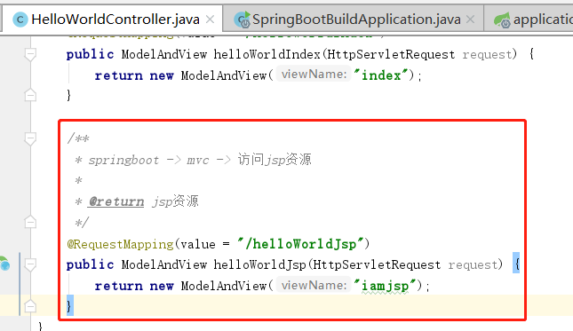Open the application properties tab
This screenshot has height=331, width=573.
click(529, 19)
